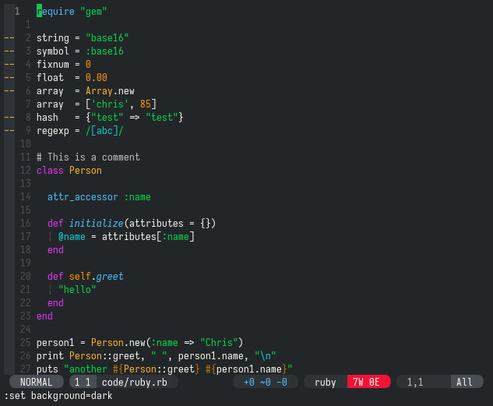The height and width of the screenshot is (406, 493).
Task: Click the @name instance variable
Action: coord(72,237)
